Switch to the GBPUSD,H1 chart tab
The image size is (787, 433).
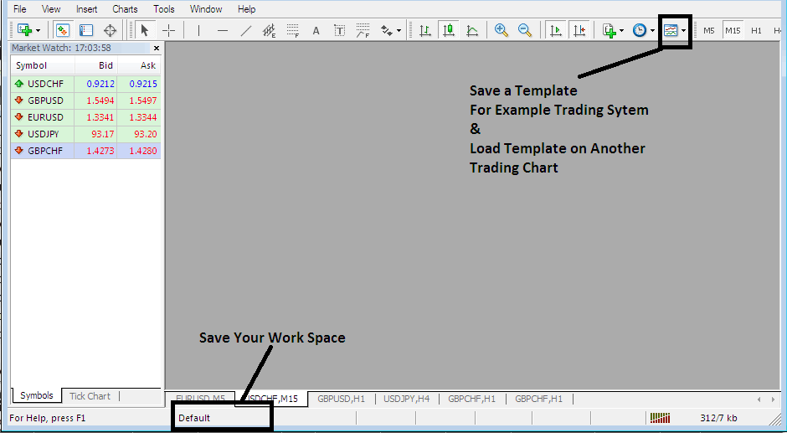pos(340,399)
